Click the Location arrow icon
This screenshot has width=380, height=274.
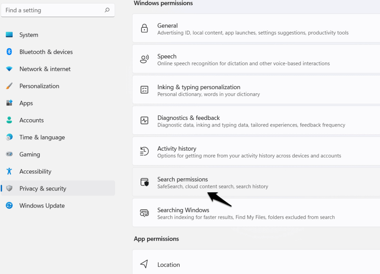coord(144,264)
